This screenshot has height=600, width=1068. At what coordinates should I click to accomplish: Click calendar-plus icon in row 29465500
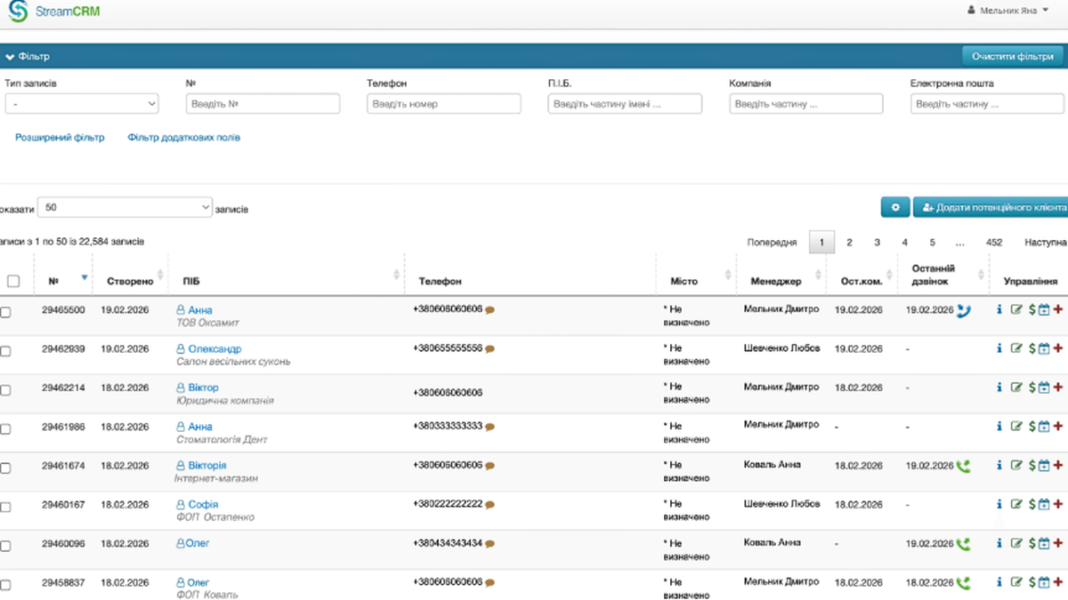pyautogui.click(x=1044, y=310)
